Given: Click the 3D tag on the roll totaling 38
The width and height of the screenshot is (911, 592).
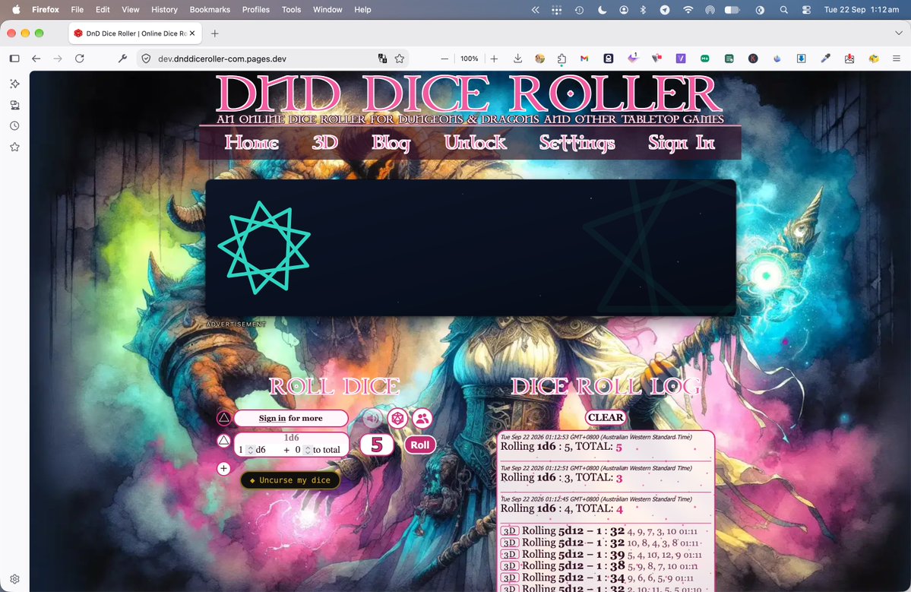Looking at the screenshot, I should click(510, 566).
